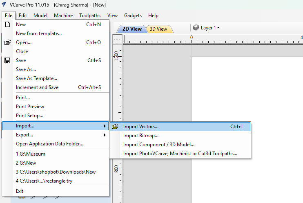Open the Model menu

click(x=40, y=16)
